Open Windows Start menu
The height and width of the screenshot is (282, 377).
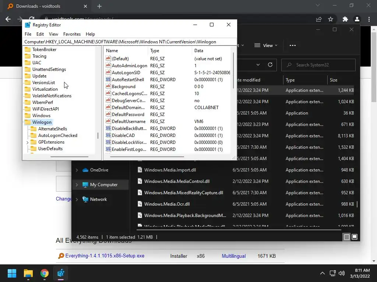click(12, 273)
